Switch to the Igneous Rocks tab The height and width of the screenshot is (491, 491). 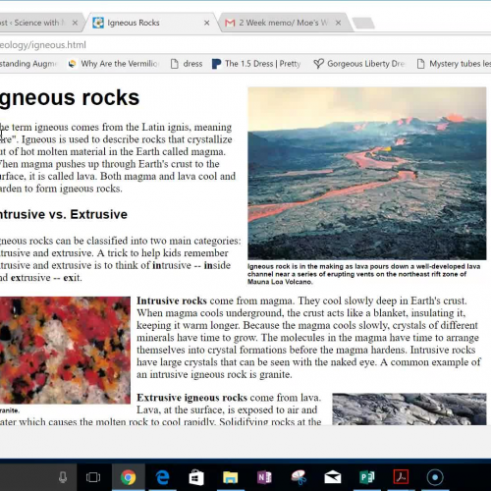point(150,23)
